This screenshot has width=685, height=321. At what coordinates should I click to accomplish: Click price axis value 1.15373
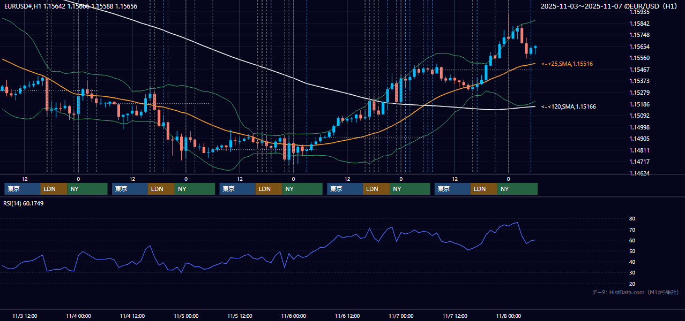click(x=639, y=81)
